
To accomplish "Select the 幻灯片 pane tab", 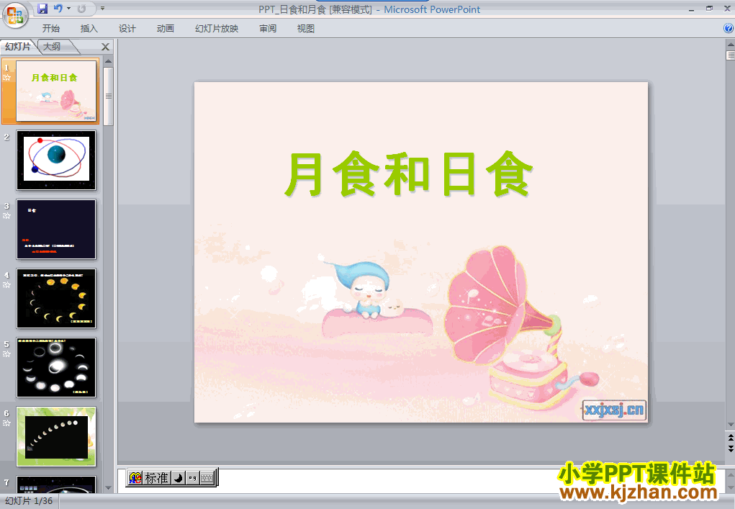I will [x=18, y=46].
